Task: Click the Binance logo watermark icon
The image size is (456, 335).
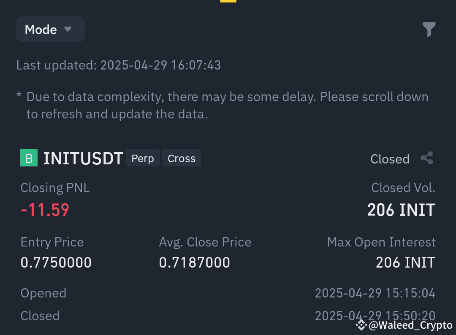Action: [361, 325]
